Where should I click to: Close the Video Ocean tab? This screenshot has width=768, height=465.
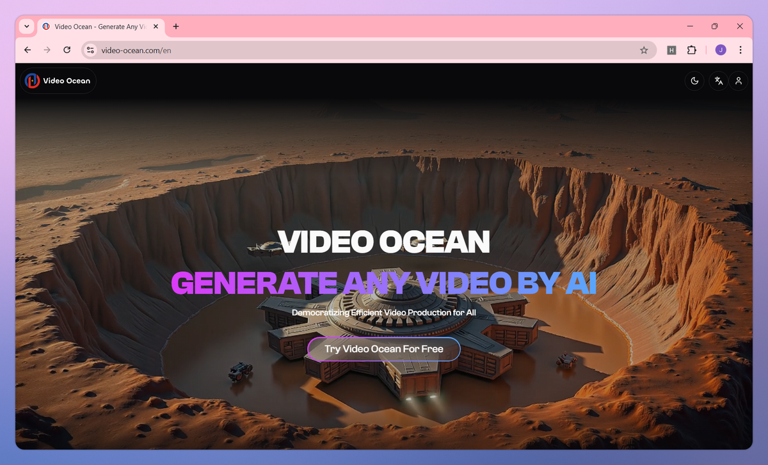click(156, 26)
